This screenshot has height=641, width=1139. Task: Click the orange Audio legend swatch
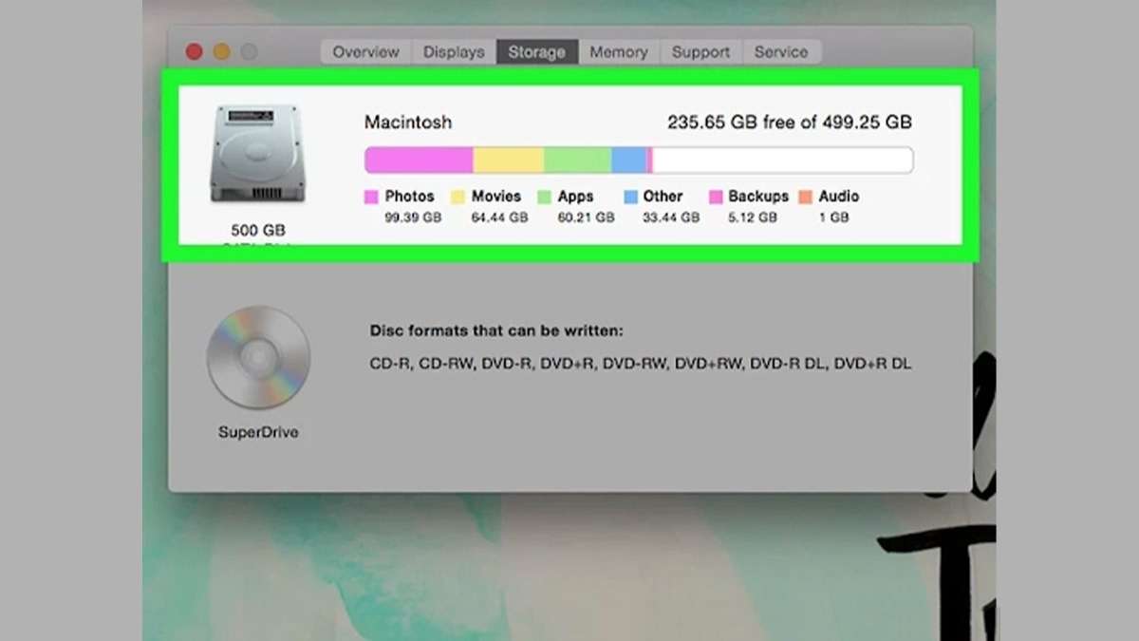pos(806,198)
